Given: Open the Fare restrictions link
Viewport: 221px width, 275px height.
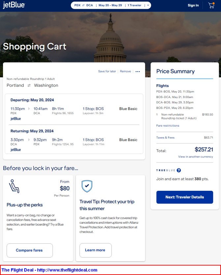Looking at the screenshot, I should [168, 126].
